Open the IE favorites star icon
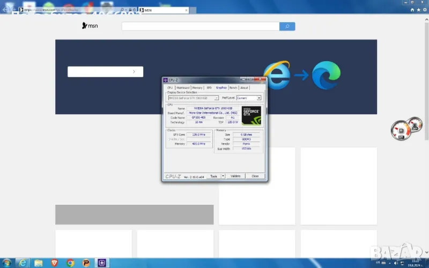The width and height of the screenshot is (429, 268). (418, 10)
